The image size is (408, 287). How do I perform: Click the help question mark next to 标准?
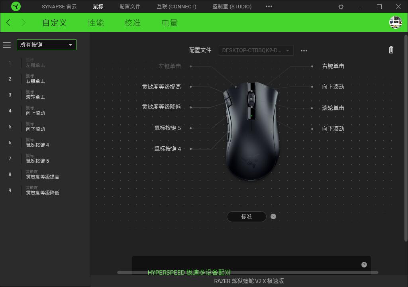(x=273, y=216)
